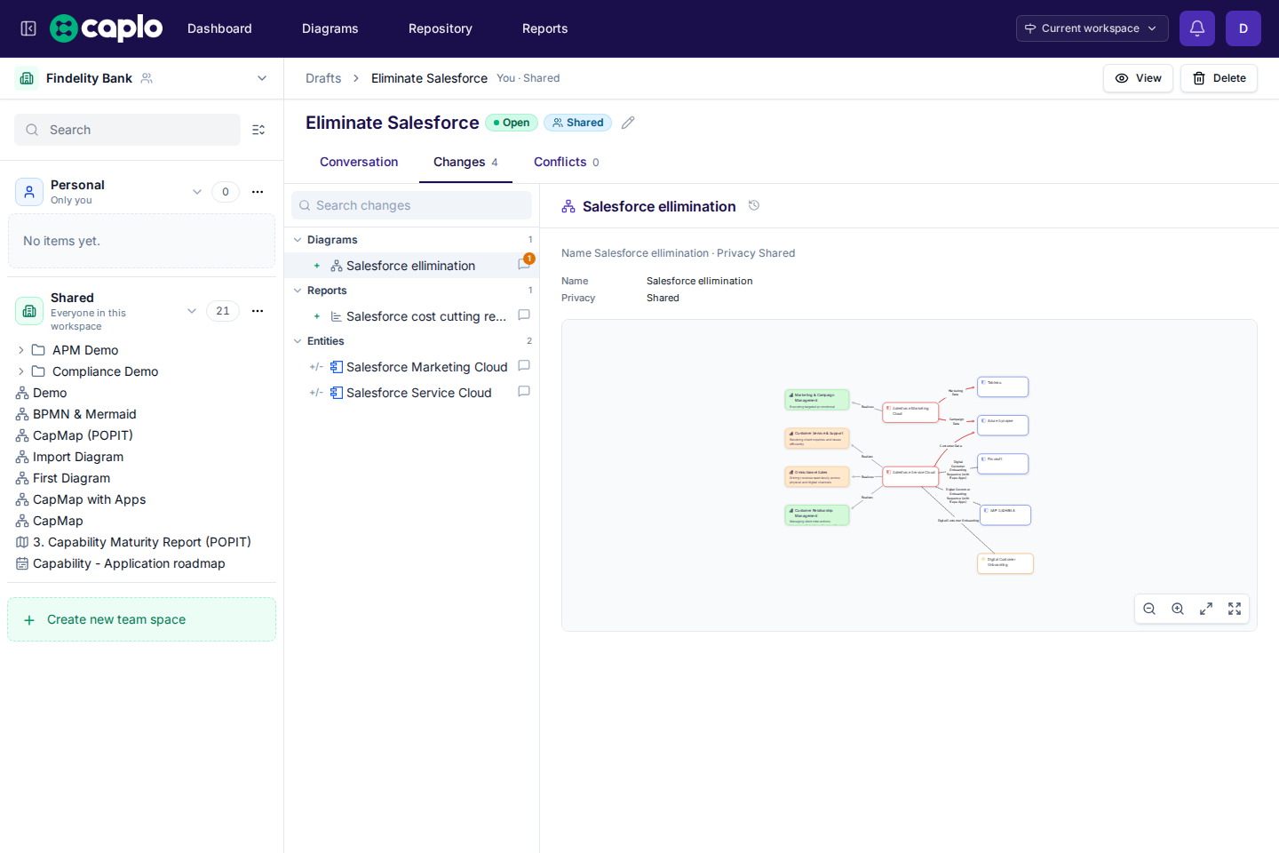The width and height of the screenshot is (1279, 853).
Task: Open the Shared space more options menu
Action: (x=258, y=311)
